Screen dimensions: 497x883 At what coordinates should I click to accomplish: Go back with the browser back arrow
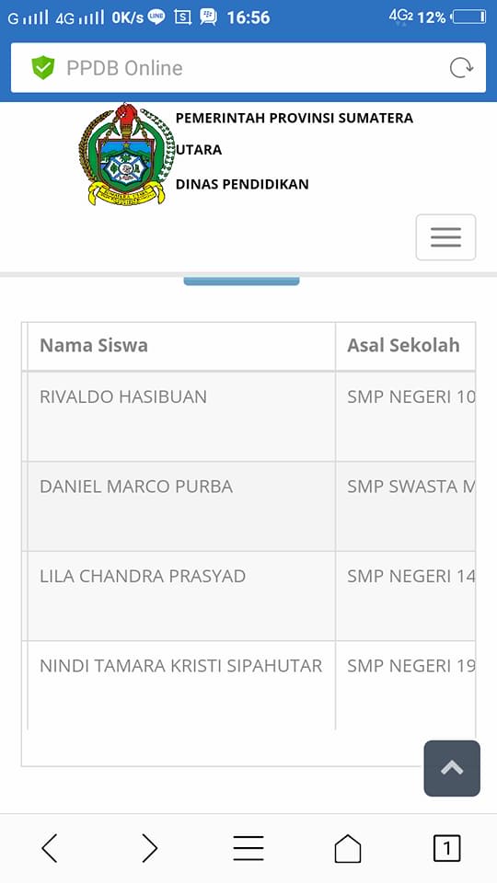tap(50, 848)
